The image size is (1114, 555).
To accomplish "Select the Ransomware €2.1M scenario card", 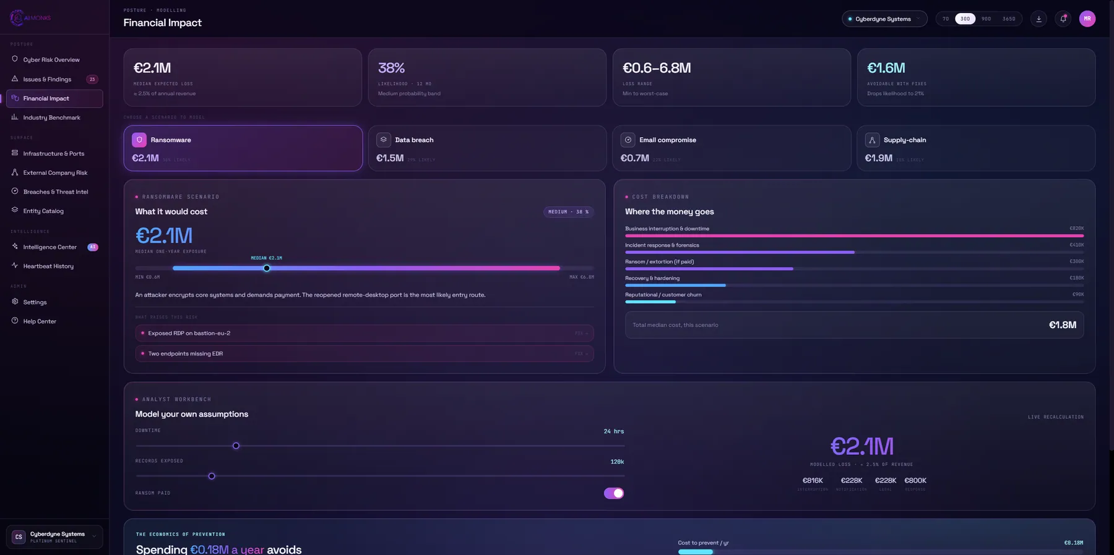I will [x=243, y=148].
